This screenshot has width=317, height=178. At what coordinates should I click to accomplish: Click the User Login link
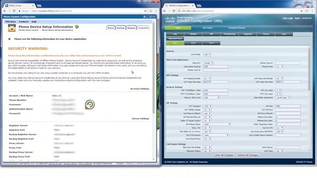pyautogui.click(x=288, y=18)
